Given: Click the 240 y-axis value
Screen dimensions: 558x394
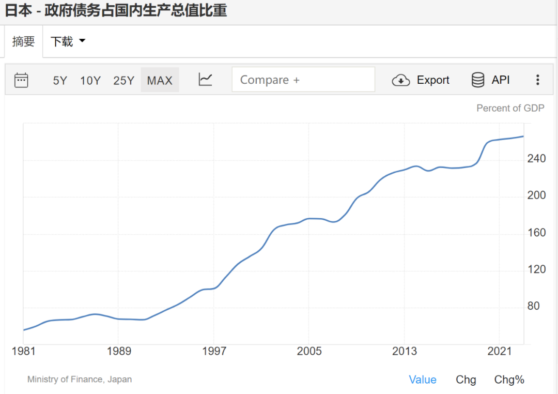Looking at the screenshot, I should pos(536,159).
